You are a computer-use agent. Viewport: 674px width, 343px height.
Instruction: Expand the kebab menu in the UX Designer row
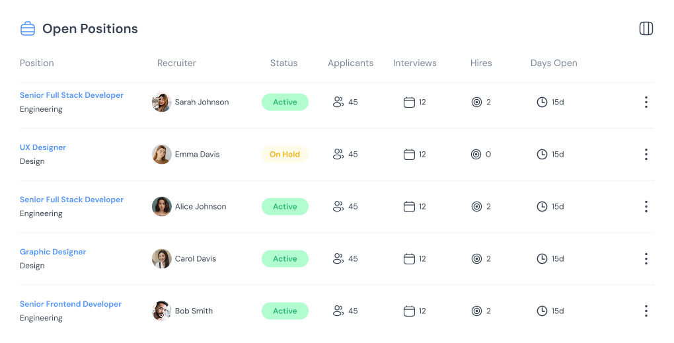(x=646, y=154)
